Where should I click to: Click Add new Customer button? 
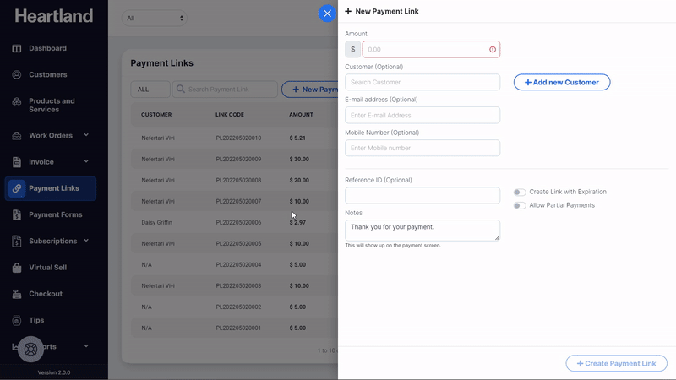pos(562,82)
